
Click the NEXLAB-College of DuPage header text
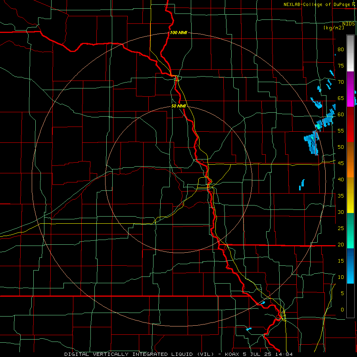click(317, 4)
